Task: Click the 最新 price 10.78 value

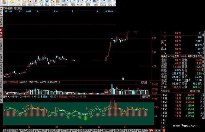Action: coord(178,60)
